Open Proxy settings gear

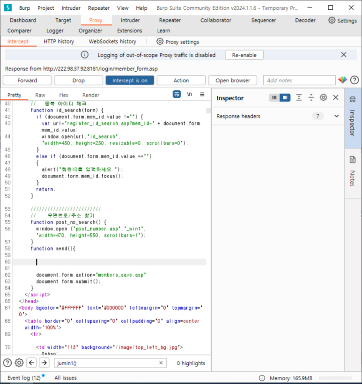point(160,42)
